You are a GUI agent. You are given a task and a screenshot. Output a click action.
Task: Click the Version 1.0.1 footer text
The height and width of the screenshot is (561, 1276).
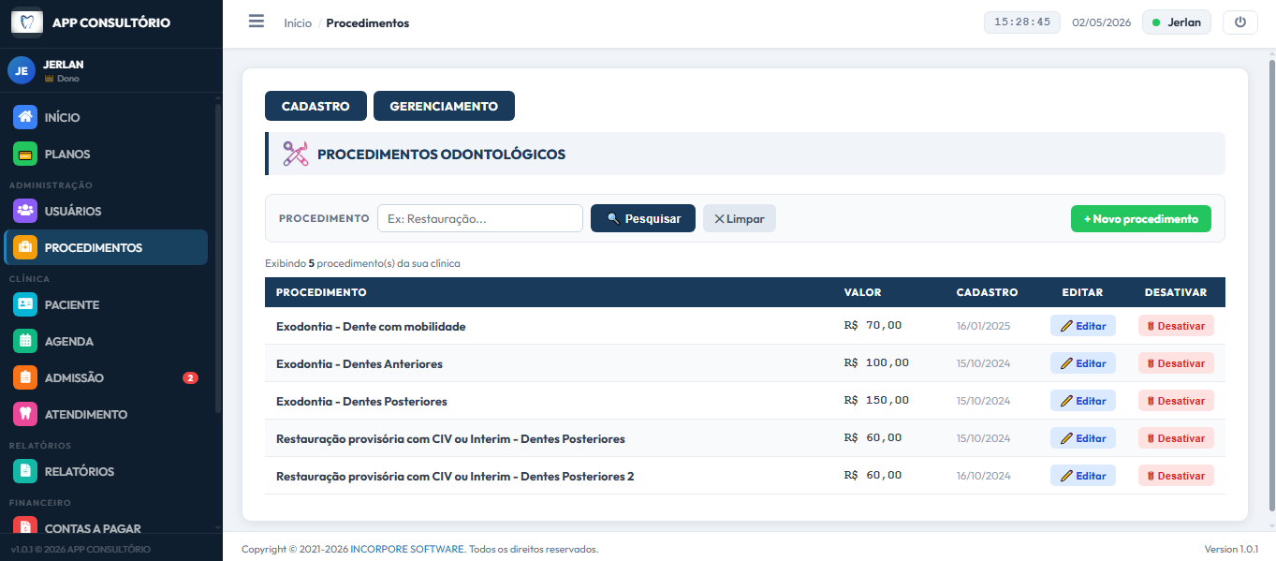(x=1231, y=549)
